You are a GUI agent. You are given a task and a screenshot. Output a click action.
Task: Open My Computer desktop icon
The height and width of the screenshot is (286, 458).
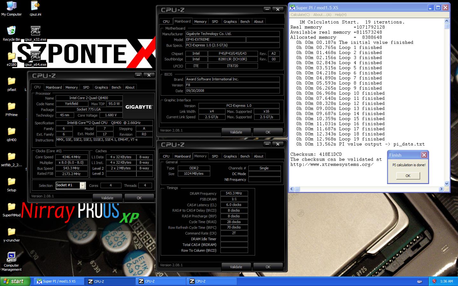click(11, 9)
